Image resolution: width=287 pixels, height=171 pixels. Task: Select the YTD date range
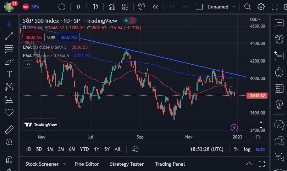pos(84,149)
